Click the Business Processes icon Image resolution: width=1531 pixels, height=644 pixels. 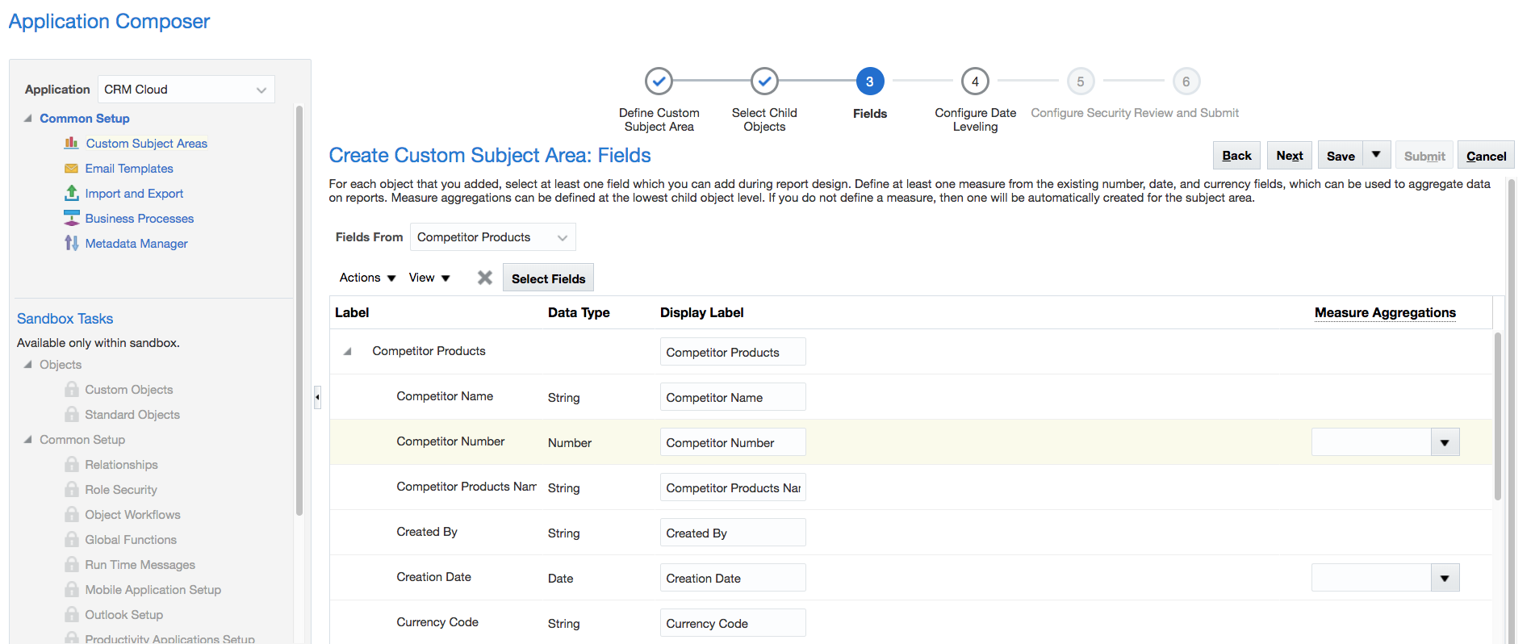(71, 218)
